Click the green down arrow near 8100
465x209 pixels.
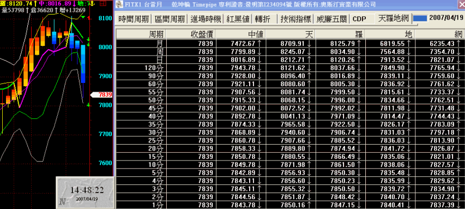click(83, 18)
